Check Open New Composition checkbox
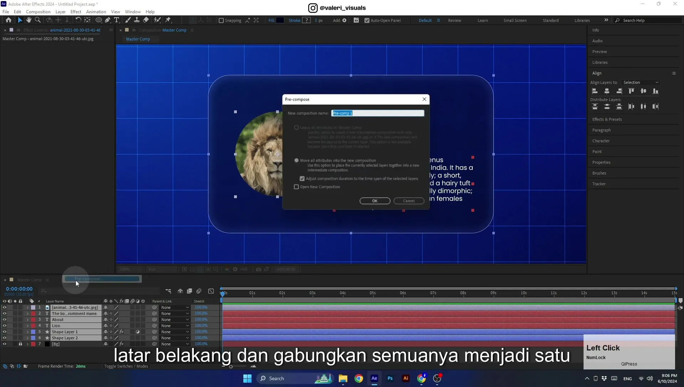 [x=296, y=187]
